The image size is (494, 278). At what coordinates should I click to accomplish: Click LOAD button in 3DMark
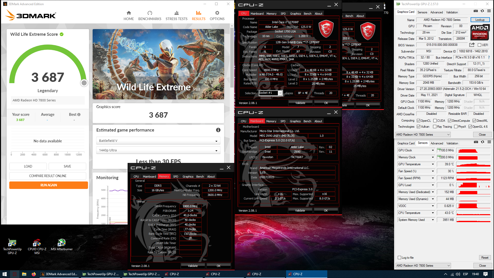28,166
